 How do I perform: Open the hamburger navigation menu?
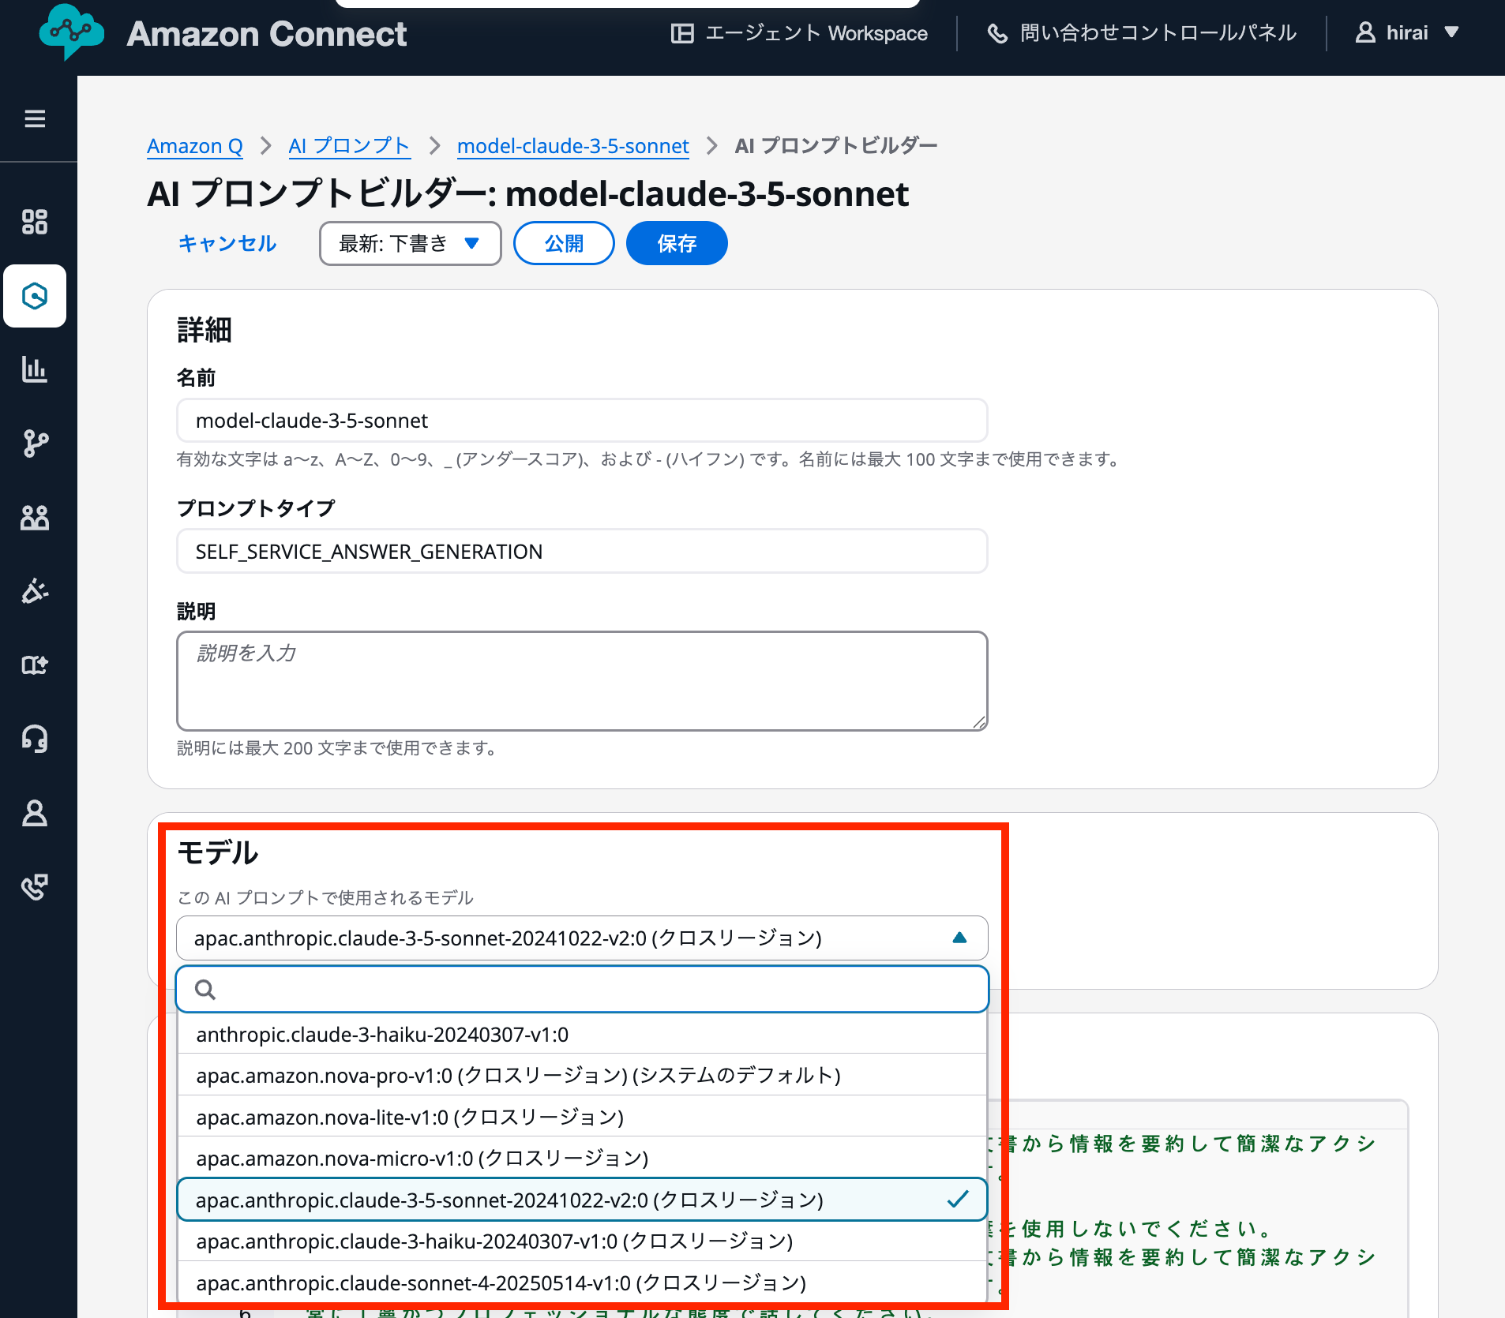click(x=35, y=118)
